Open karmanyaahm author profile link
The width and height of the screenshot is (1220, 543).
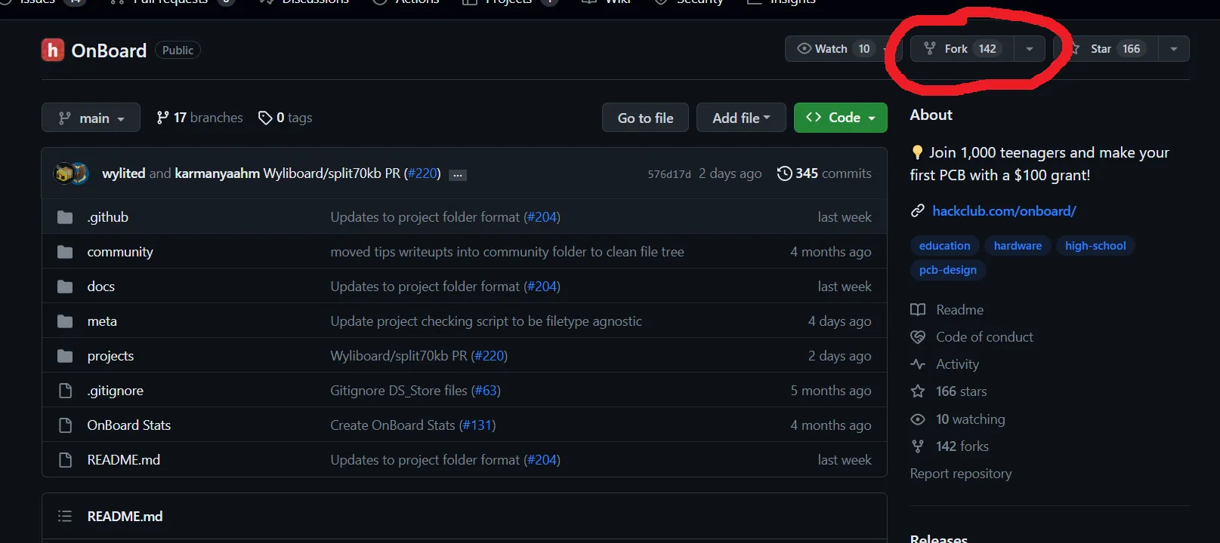point(217,173)
